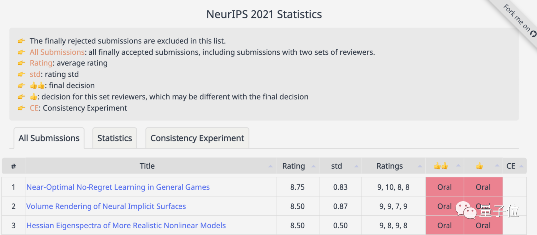Select the All Submissions tab
537x235 pixels.
click(49, 138)
